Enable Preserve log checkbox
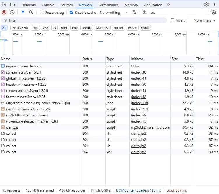The width and height of the screenshot is (219, 194). [41, 12]
